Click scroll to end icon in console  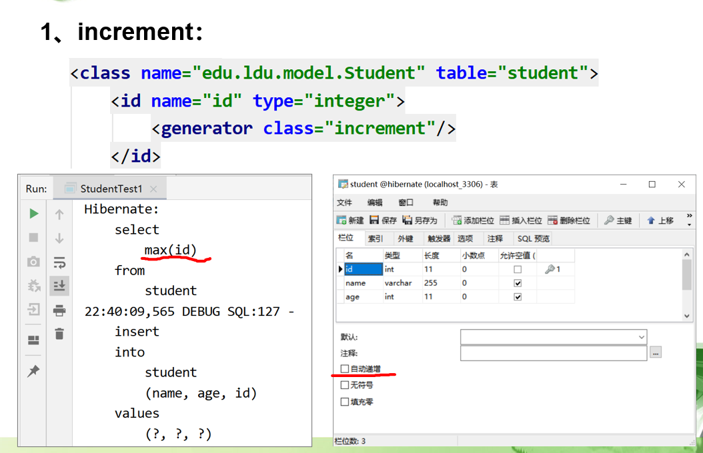coord(59,286)
